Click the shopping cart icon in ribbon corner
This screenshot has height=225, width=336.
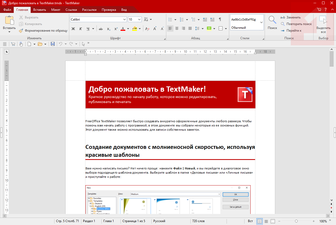[x=319, y=10]
